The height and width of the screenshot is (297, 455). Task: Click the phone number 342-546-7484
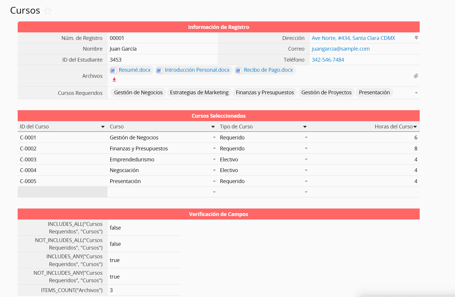click(x=328, y=60)
